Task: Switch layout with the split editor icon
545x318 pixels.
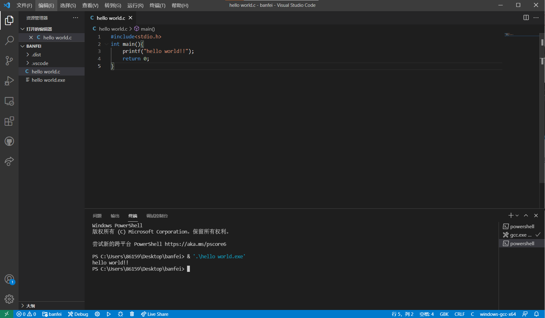Action: 526,18
